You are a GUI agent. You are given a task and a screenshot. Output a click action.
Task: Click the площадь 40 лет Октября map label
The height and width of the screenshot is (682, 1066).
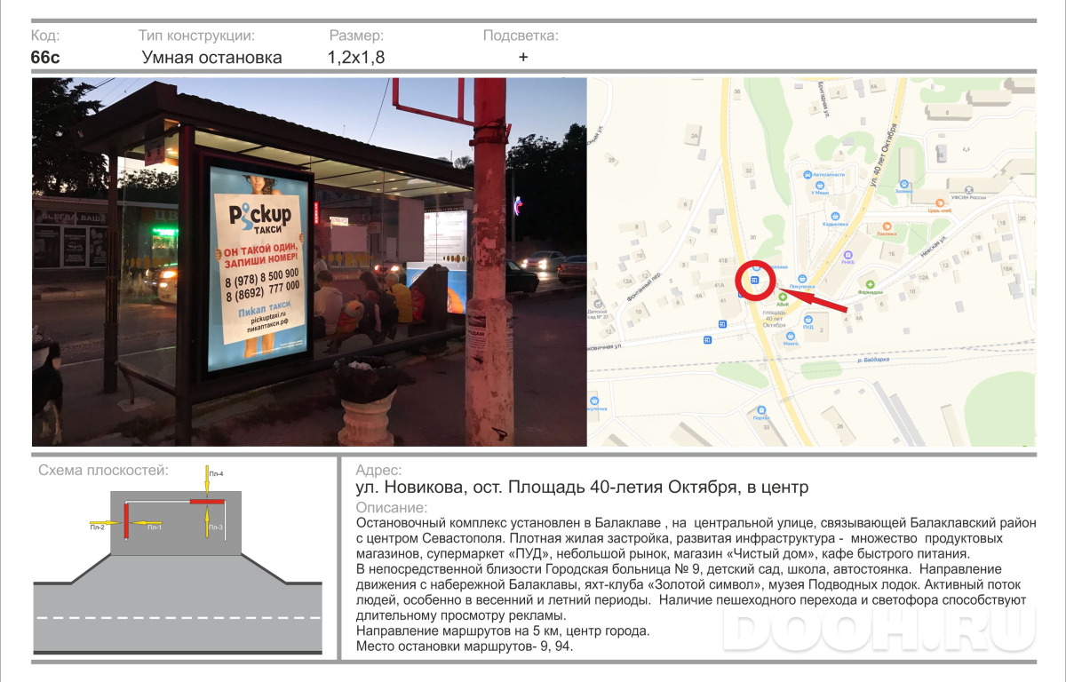click(x=775, y=319)
